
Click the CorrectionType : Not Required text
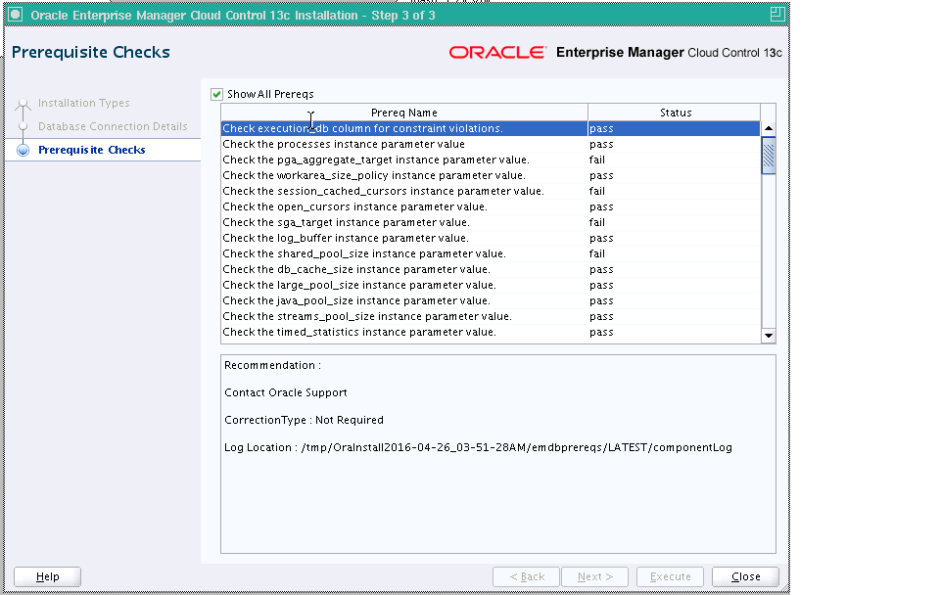tap(304, 420)
